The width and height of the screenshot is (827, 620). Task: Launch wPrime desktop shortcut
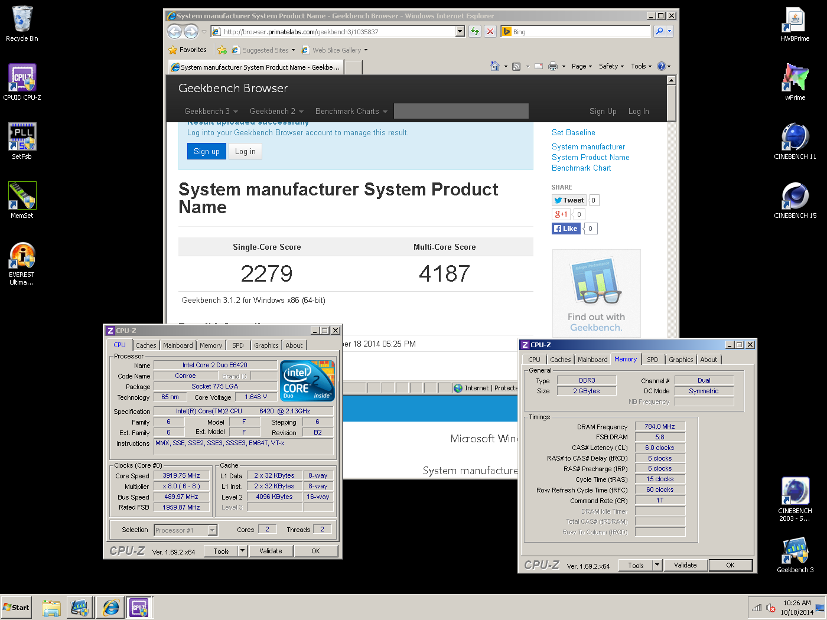(x=795, y=83)
